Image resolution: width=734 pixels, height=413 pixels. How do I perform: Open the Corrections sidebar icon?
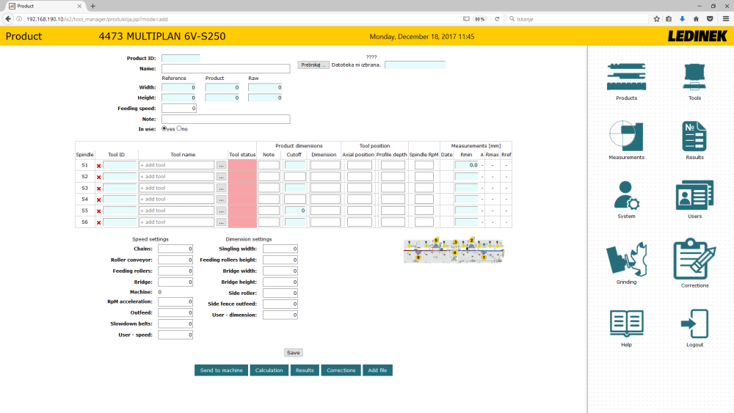tap(694, 259)
